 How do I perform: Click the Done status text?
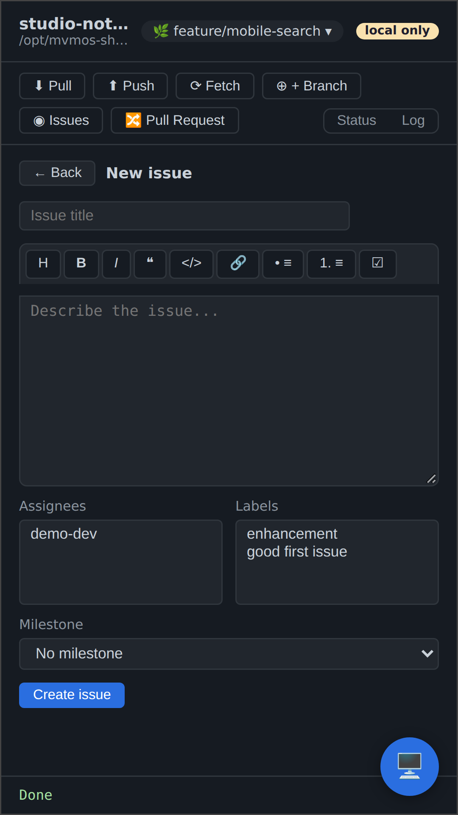[x=36, y=795]
